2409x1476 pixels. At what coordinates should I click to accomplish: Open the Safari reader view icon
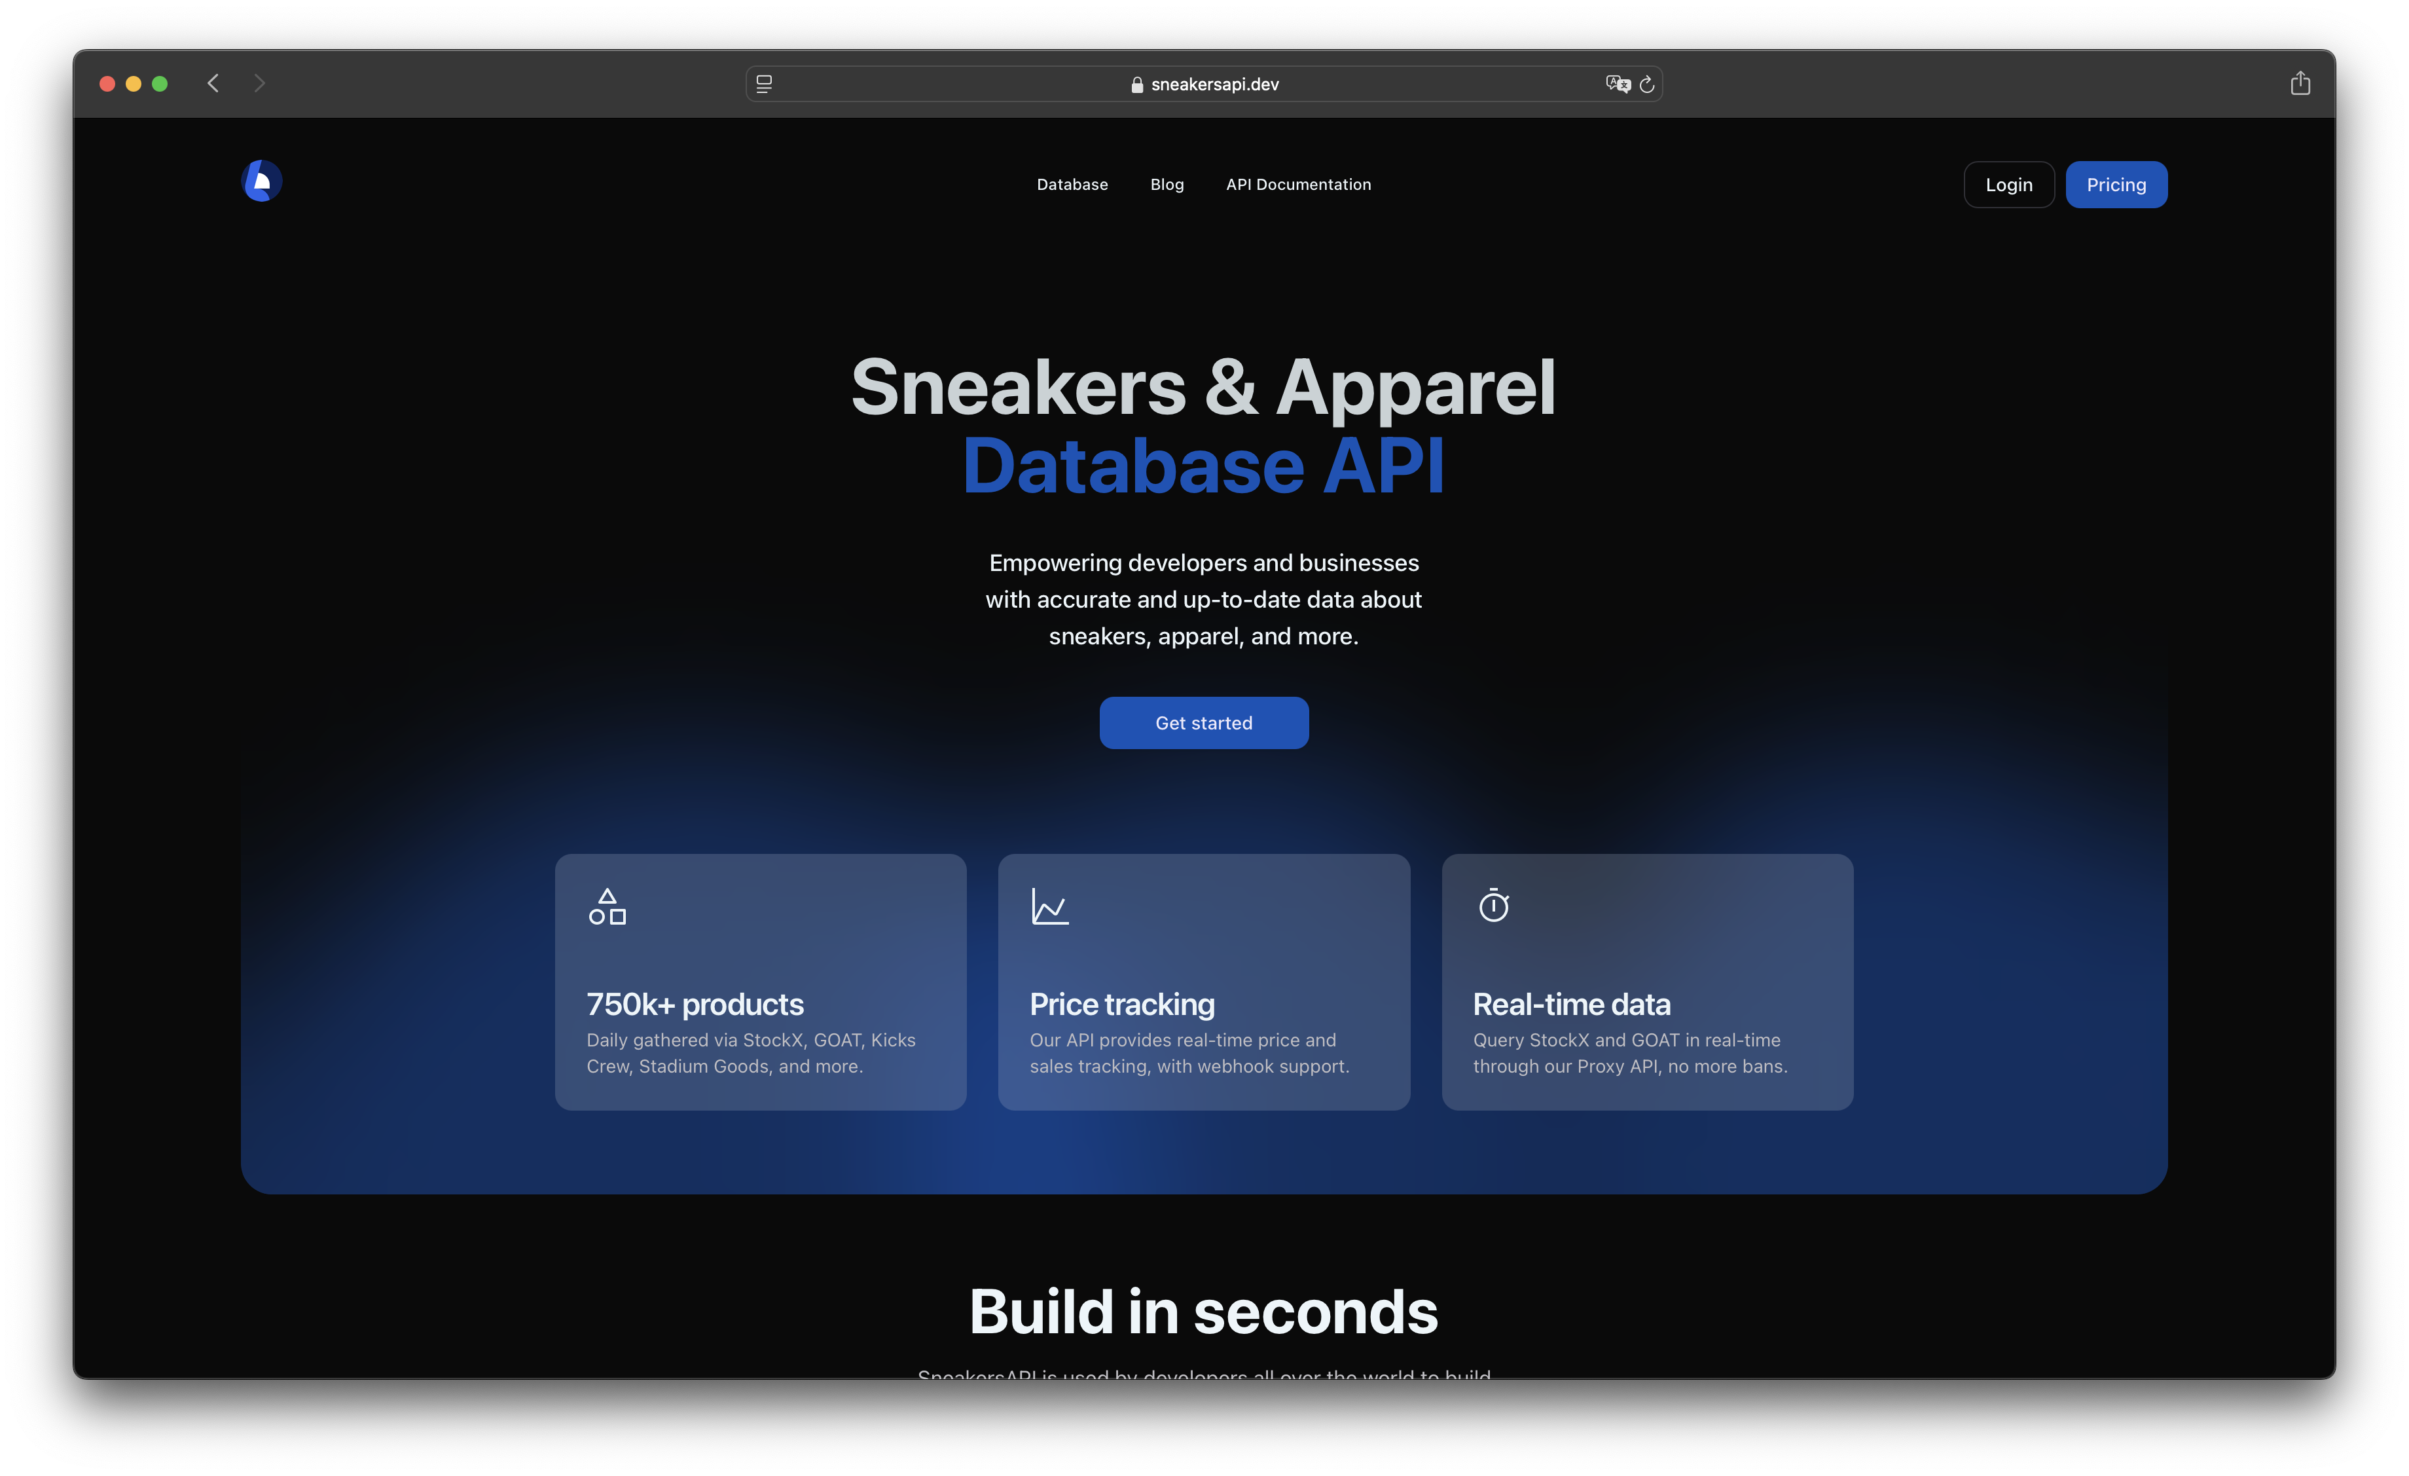pyautogui.click(x=765, y=84)
